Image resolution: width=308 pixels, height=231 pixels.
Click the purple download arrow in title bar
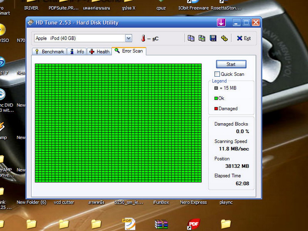(221, 22)
